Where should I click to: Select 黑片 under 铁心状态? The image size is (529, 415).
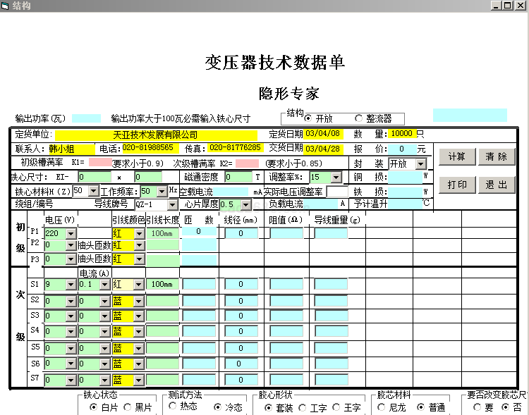click(x=128, y=407)
